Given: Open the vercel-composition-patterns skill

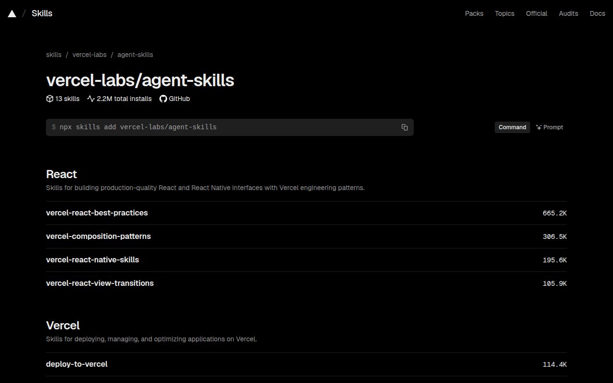Looking at the screenshot, I should [x=306, y=237].
